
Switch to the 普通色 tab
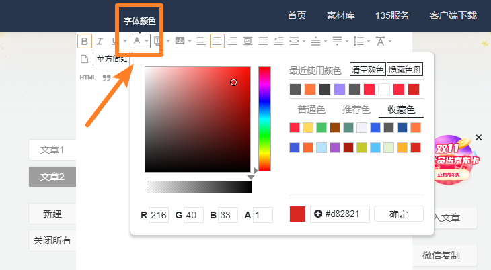click(x=311, y=109)
